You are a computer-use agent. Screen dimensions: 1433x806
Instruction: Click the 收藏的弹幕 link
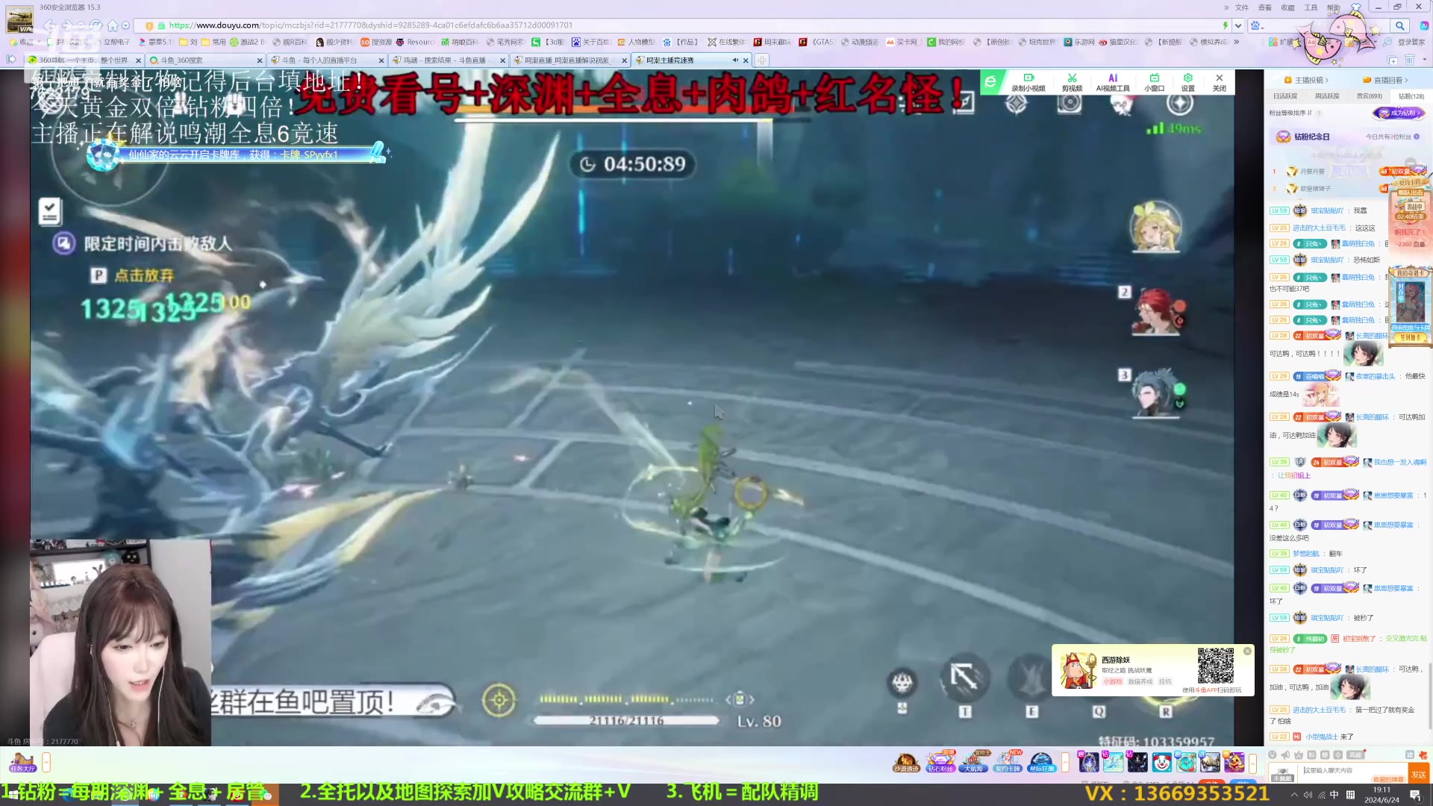[x=1388, y=780]
